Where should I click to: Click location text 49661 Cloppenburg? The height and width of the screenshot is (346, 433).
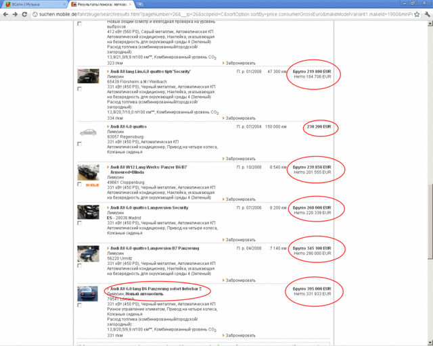click(126, 182)
